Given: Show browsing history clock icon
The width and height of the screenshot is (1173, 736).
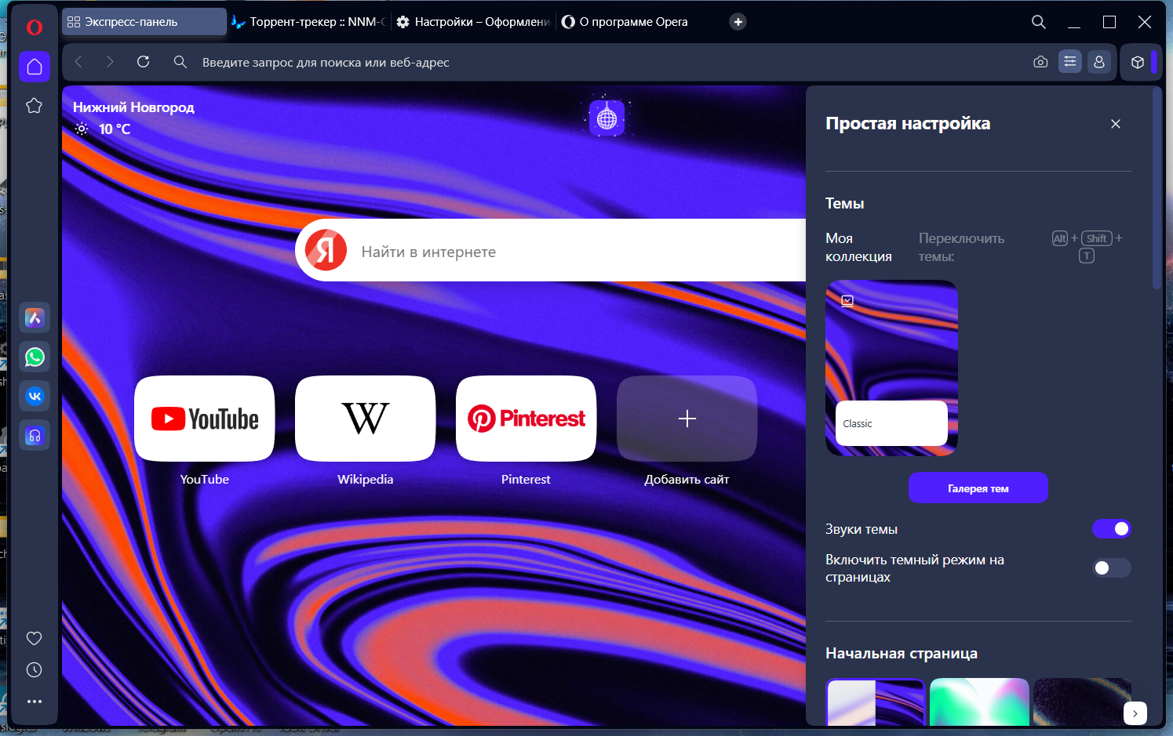Looking at the screenshot, I should click(34, 670).
